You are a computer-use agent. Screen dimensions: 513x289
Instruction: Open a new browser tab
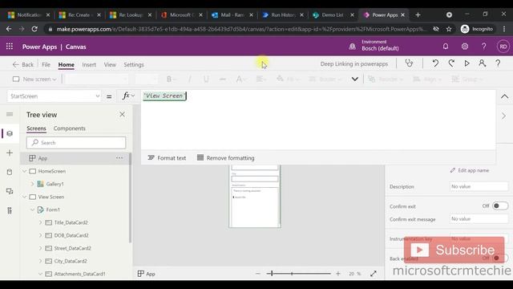pyautogui.click(x=418, y=14)
